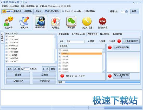Select account row 1749715901
143x110 pixels.
point(30,52)
